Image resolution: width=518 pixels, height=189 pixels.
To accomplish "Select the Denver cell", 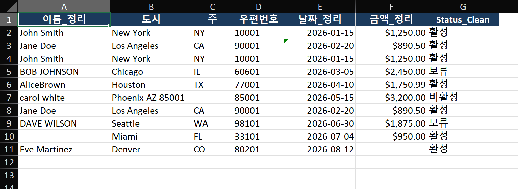I will point(151,149).
